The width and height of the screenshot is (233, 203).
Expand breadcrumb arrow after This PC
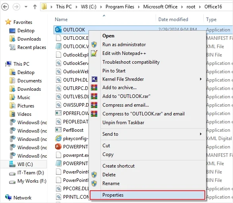(x=76, y=7)
